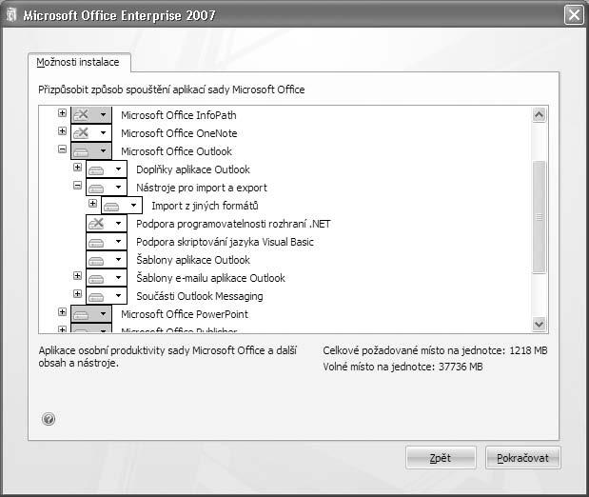Click the tree scrollbar up arrow
Viewport: 589px width, 497px height.
click(539, 114)
